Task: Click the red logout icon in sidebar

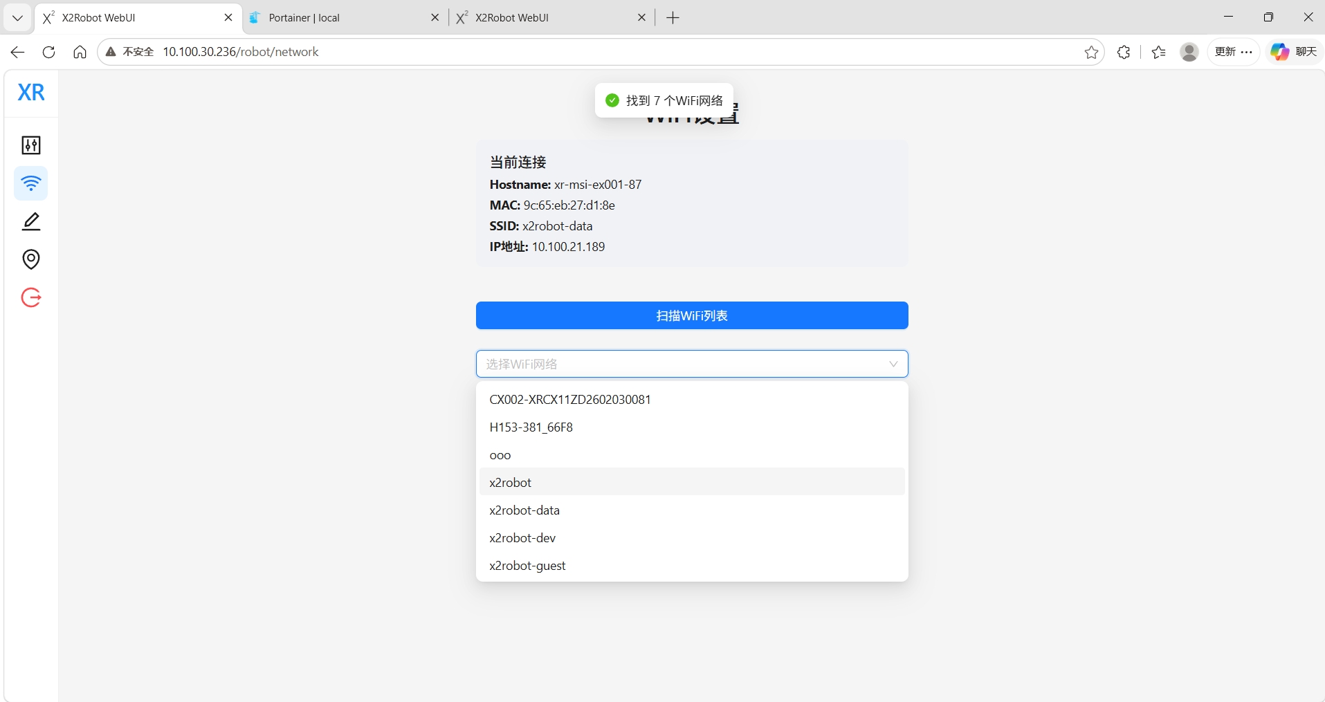Action: click(31, 297)
